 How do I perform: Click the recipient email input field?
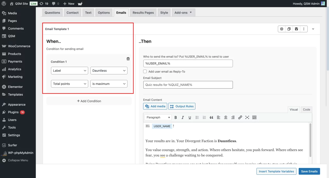[188, 63]
